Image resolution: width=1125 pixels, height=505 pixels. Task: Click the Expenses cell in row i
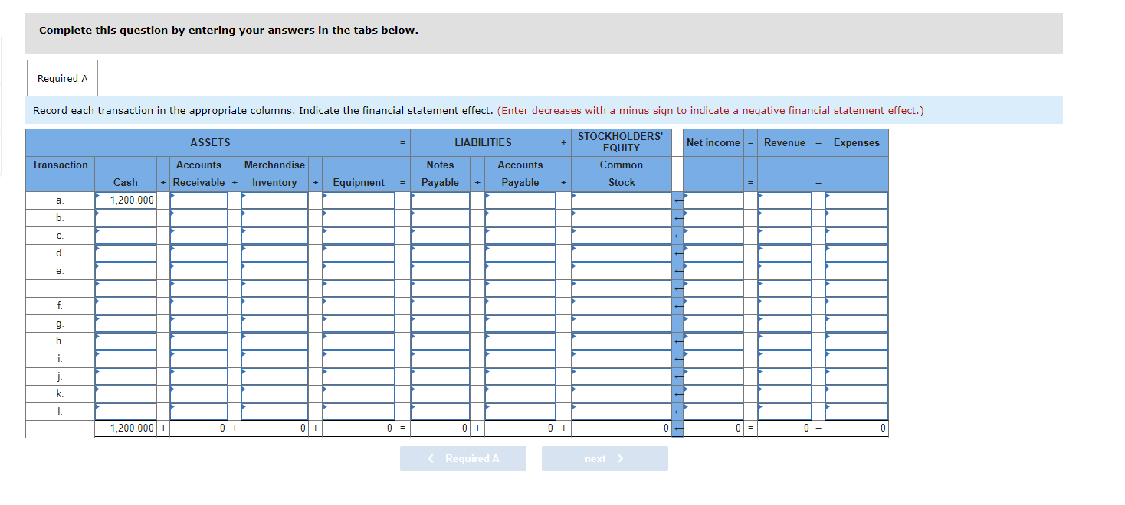tap(856, 358)
